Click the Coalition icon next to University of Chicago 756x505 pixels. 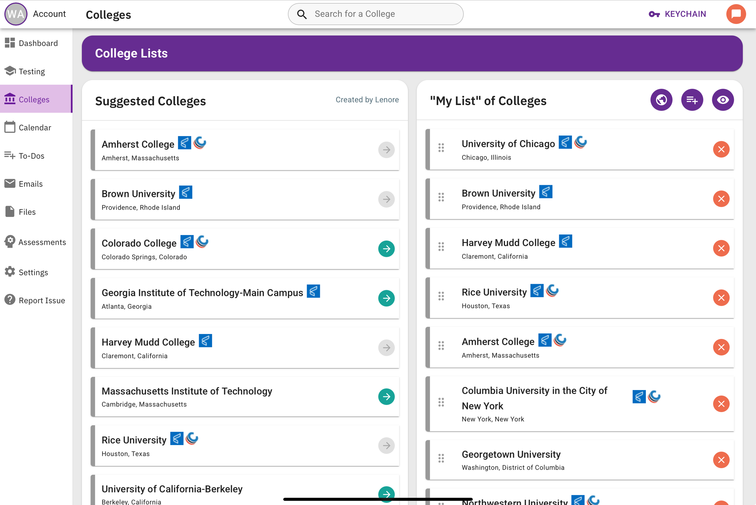tap(581, 142)
